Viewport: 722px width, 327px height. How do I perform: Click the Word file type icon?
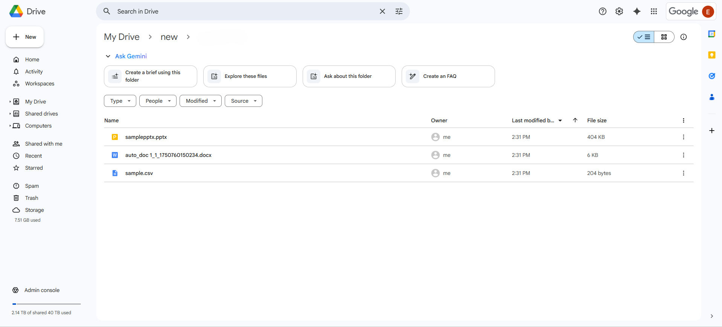[x=115, y=155]
